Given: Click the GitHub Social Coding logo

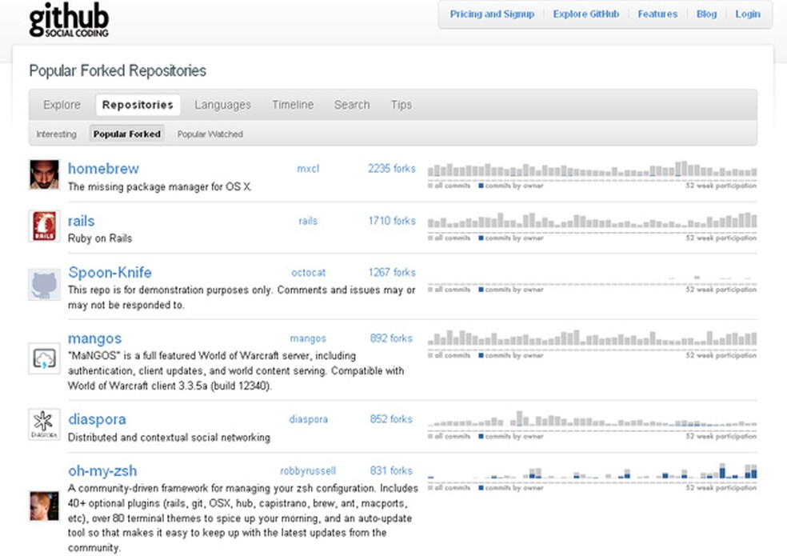Looking at the screenshot, I should click(x=69, y=22).
